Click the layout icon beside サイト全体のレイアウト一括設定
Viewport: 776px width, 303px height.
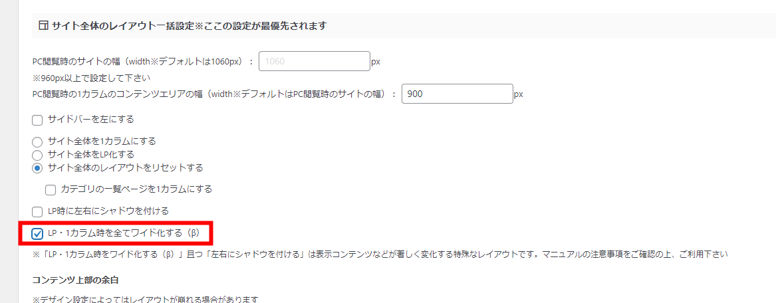(x=43, y=26)
